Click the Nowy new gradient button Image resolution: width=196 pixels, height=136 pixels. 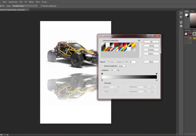click(x=151, y=62)
